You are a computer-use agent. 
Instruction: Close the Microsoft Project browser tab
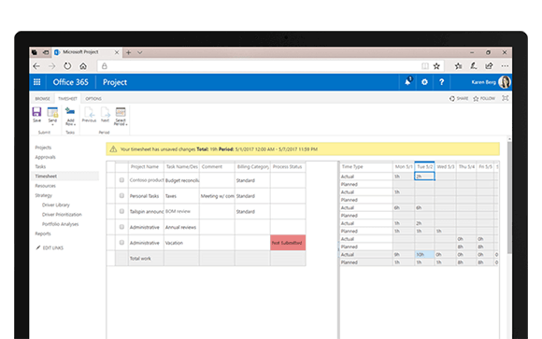(x=117, y=52)
